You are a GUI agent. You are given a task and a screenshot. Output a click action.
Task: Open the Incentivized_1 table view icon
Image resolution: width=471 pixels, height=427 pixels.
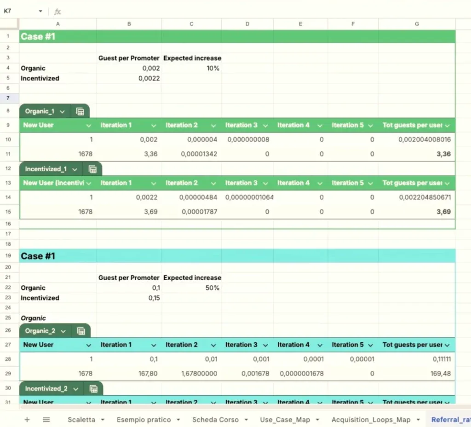tap(92, 169)
